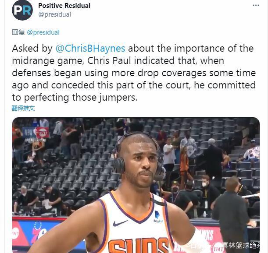The image size is (268, 253).
Task: Click the 回复 label before @presidual
Action: click(x=18, y=32)
